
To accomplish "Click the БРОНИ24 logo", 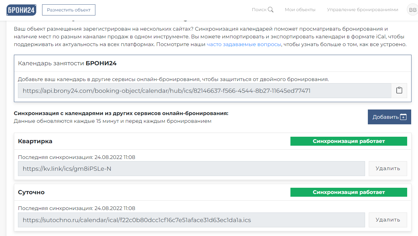I will 21,10.
